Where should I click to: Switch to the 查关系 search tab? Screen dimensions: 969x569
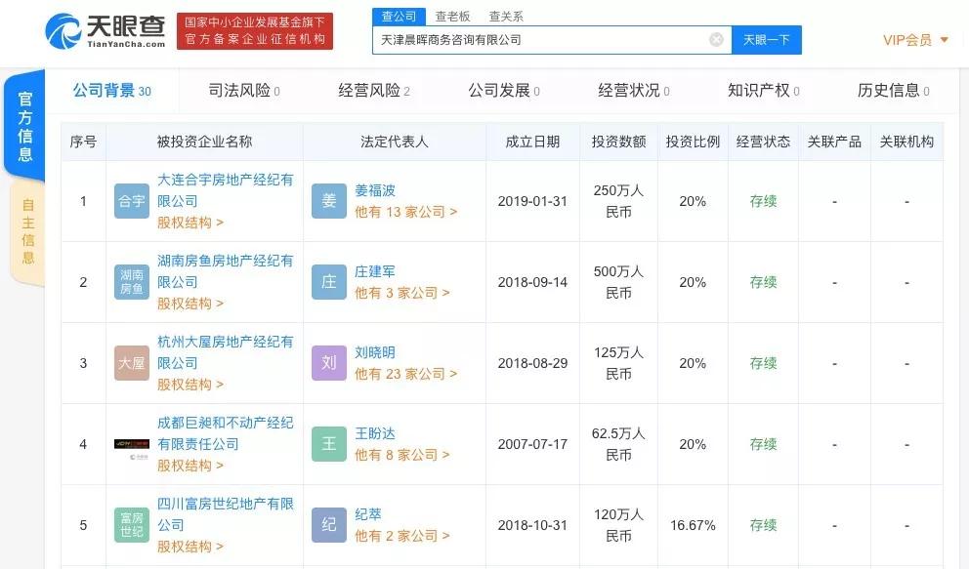506,16
